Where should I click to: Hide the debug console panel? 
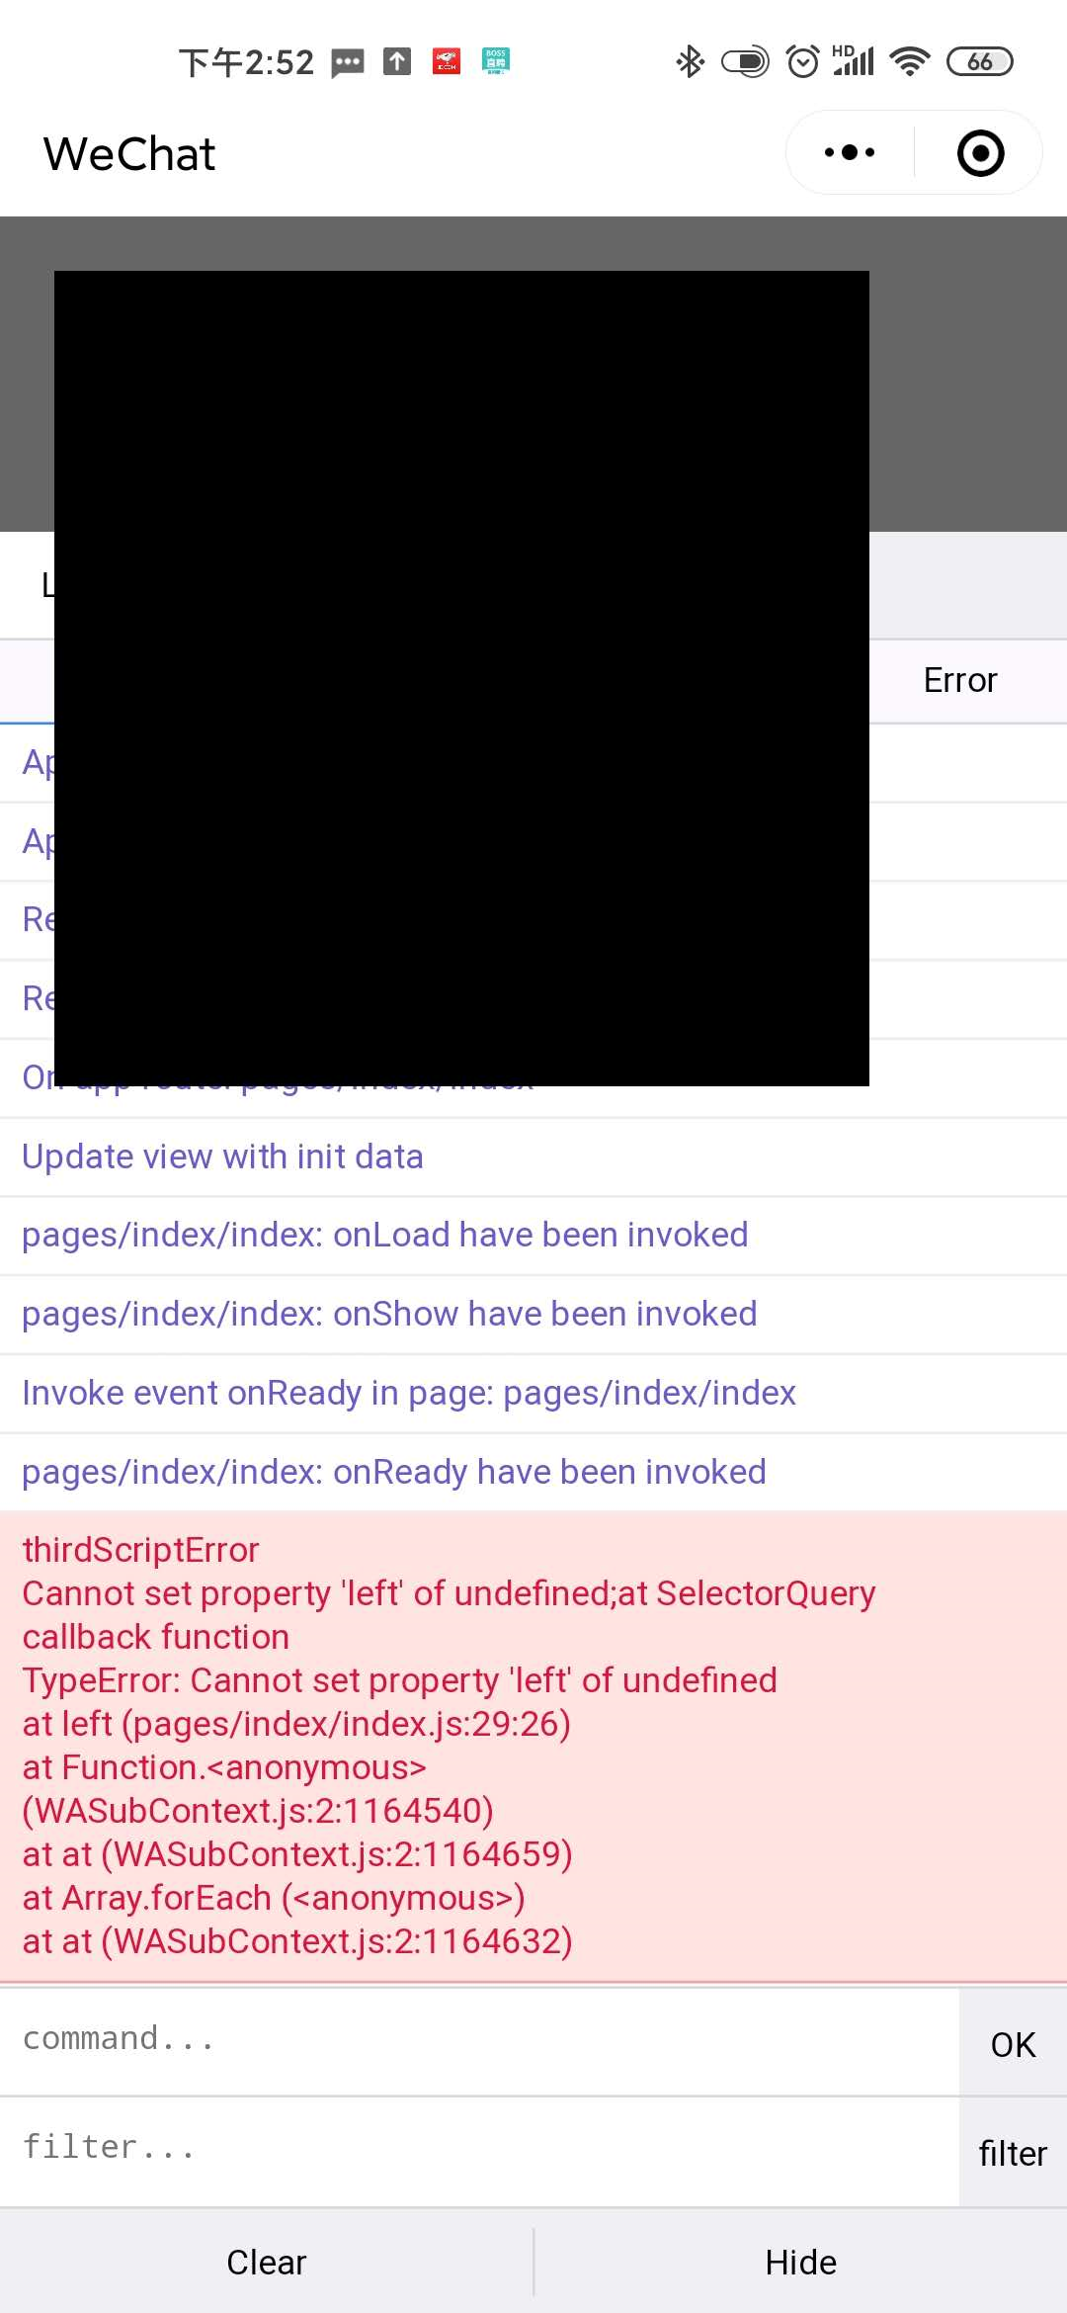point(801,2262)
